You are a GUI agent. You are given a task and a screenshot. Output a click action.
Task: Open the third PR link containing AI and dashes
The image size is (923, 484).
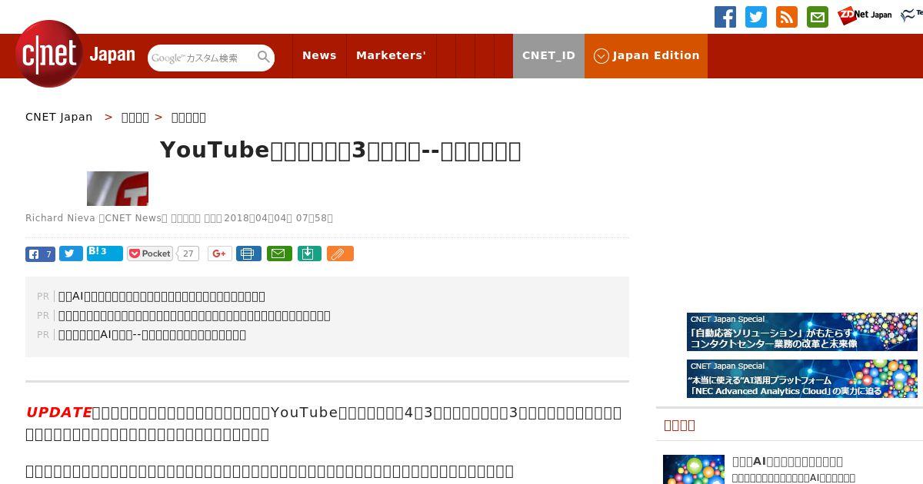point(152,334)
